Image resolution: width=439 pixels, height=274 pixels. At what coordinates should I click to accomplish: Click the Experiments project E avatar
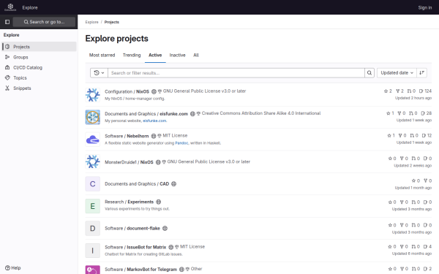(x=93, y=206)
